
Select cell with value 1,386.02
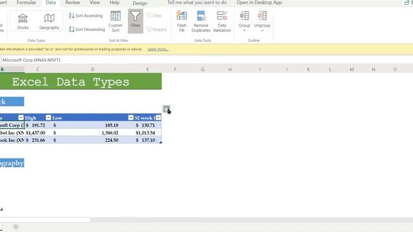coord(93,133)
